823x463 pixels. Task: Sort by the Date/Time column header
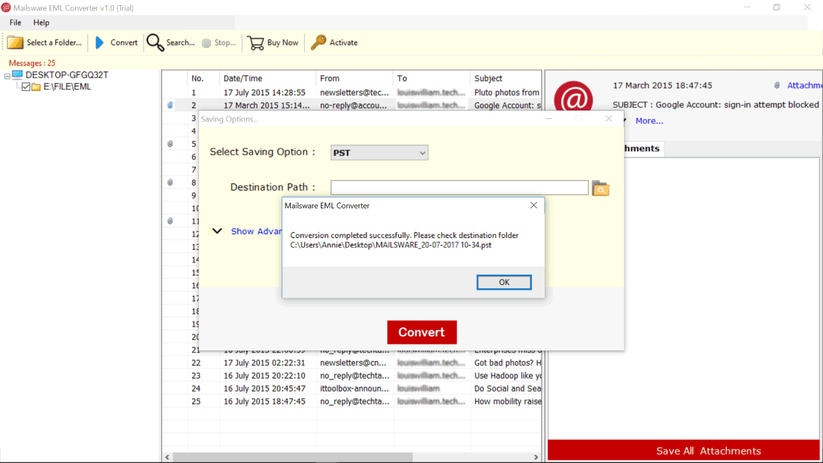click(x=267, y=78)
